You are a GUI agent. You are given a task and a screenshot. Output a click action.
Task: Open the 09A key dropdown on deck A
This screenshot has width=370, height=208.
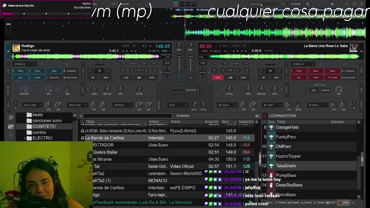(166, 51)
